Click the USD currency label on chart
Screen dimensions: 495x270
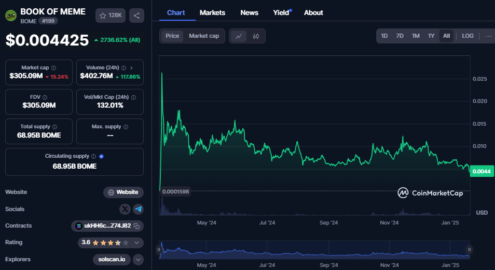click(482, 213)
